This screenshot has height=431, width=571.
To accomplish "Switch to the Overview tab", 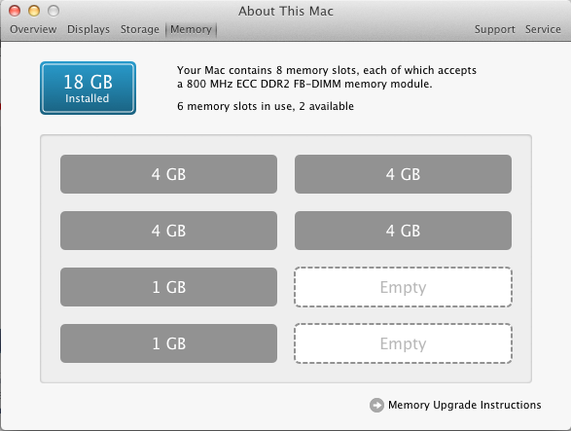I will [x=33, y=29].
